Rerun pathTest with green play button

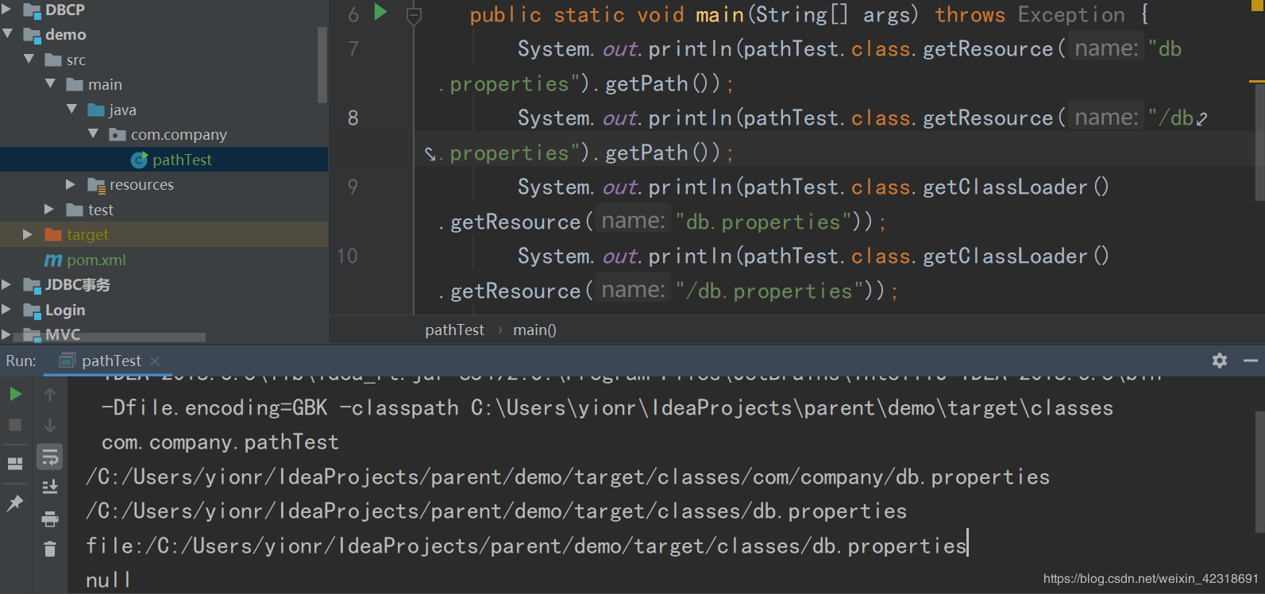pos(15,395)
